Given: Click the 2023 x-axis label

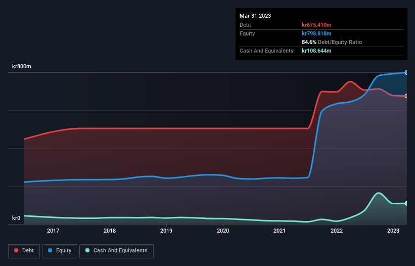Looking at the screenshot, I should [393, 231].
